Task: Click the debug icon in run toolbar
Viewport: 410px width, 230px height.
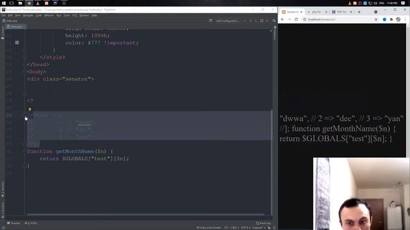Action: coord(250,20)
